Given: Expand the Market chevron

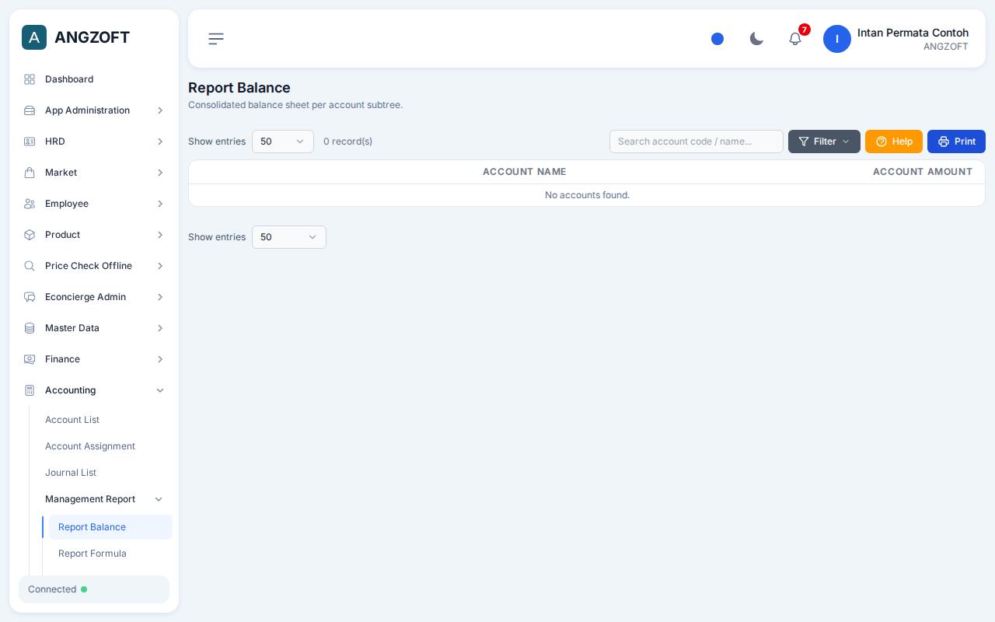Looking at the screenshot, I should [x=160, y=173].
